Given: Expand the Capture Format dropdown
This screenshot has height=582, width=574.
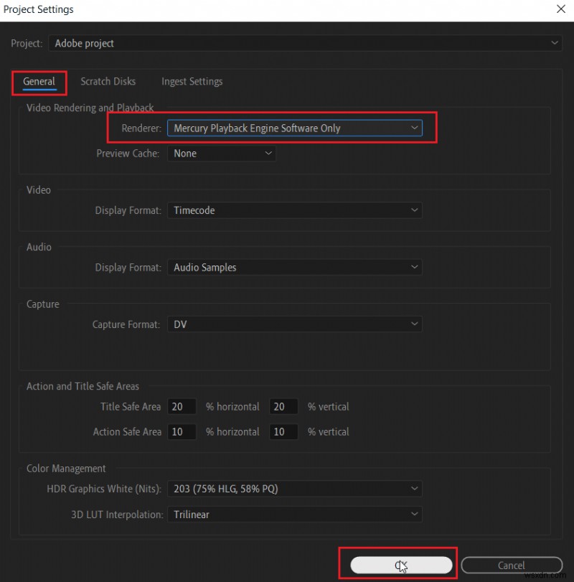Looking at the screenshot, I should tap(294, 324).
